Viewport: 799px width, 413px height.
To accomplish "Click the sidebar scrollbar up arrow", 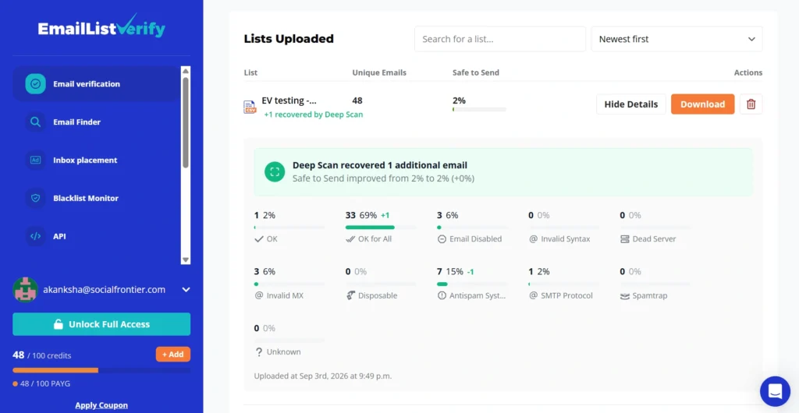I will (186, 71).
